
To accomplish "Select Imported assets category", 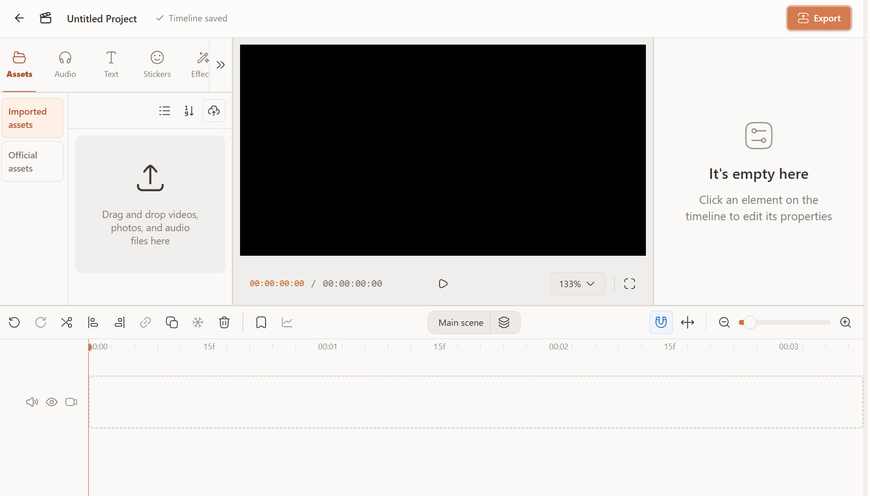I will click(32, 118).
